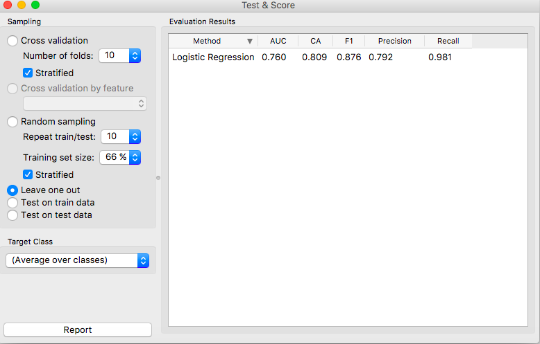Sort results by AUC column
The height and width of the screenshot is (344, 540).
point(278,41)
